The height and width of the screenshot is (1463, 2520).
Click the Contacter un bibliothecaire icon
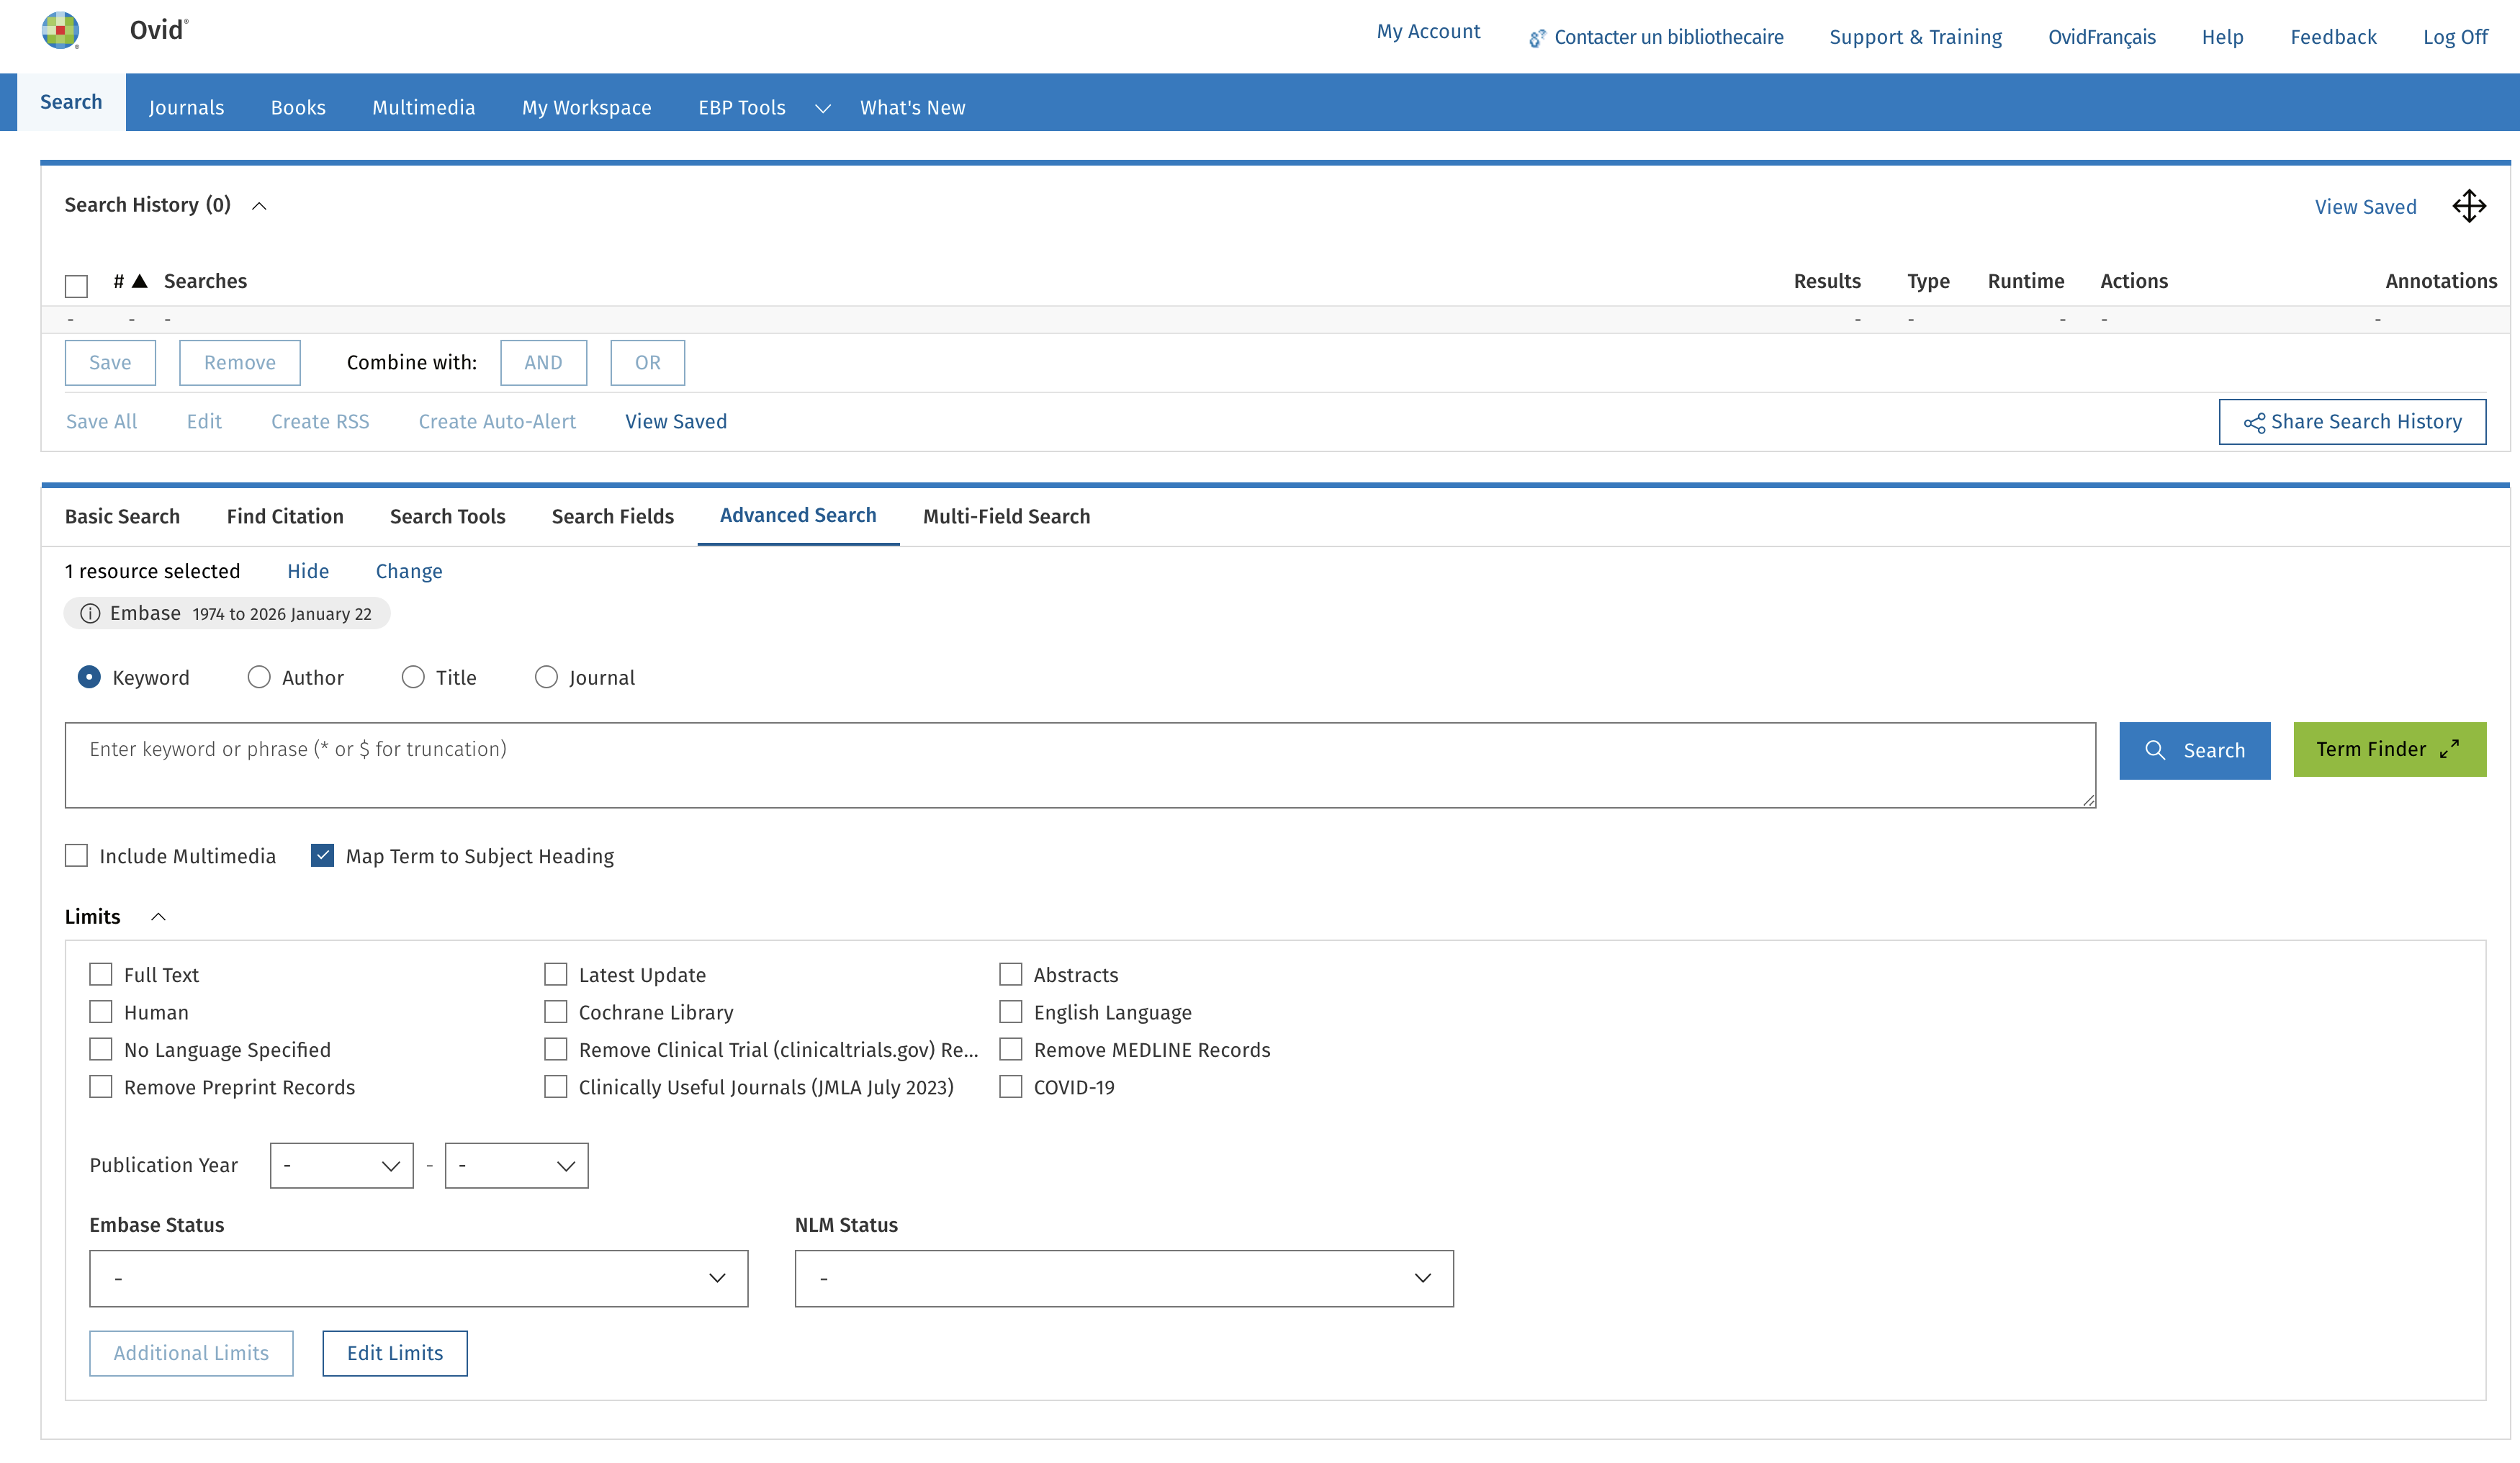point(1537,39)
